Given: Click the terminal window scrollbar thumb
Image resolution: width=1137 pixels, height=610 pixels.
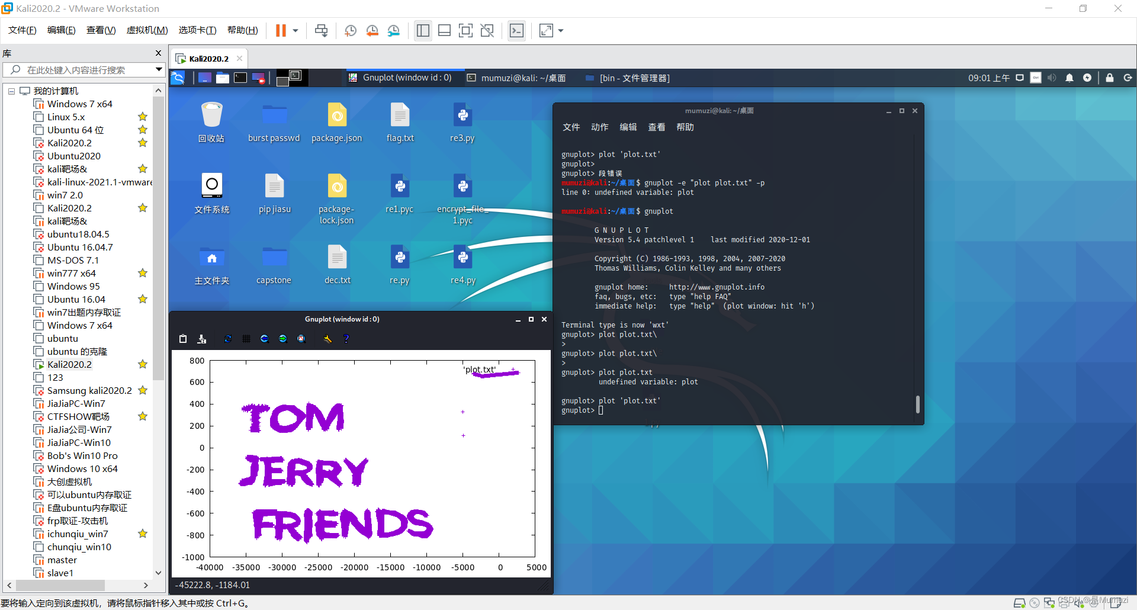Looking at the screenshot, I should pos(917,404).
